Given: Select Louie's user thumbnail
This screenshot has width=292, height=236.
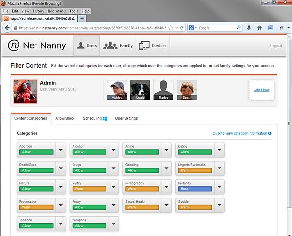Looking at the screenshot, I should [140, 90].
